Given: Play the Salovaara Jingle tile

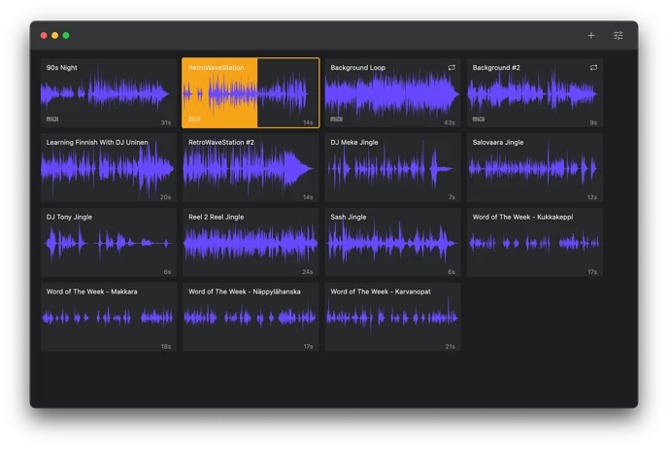Looking at the screenshot, I should coord(535,167).
